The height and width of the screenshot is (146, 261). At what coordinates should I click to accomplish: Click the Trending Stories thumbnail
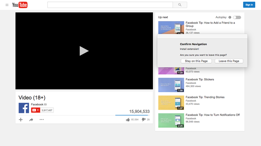click(171, 103)
